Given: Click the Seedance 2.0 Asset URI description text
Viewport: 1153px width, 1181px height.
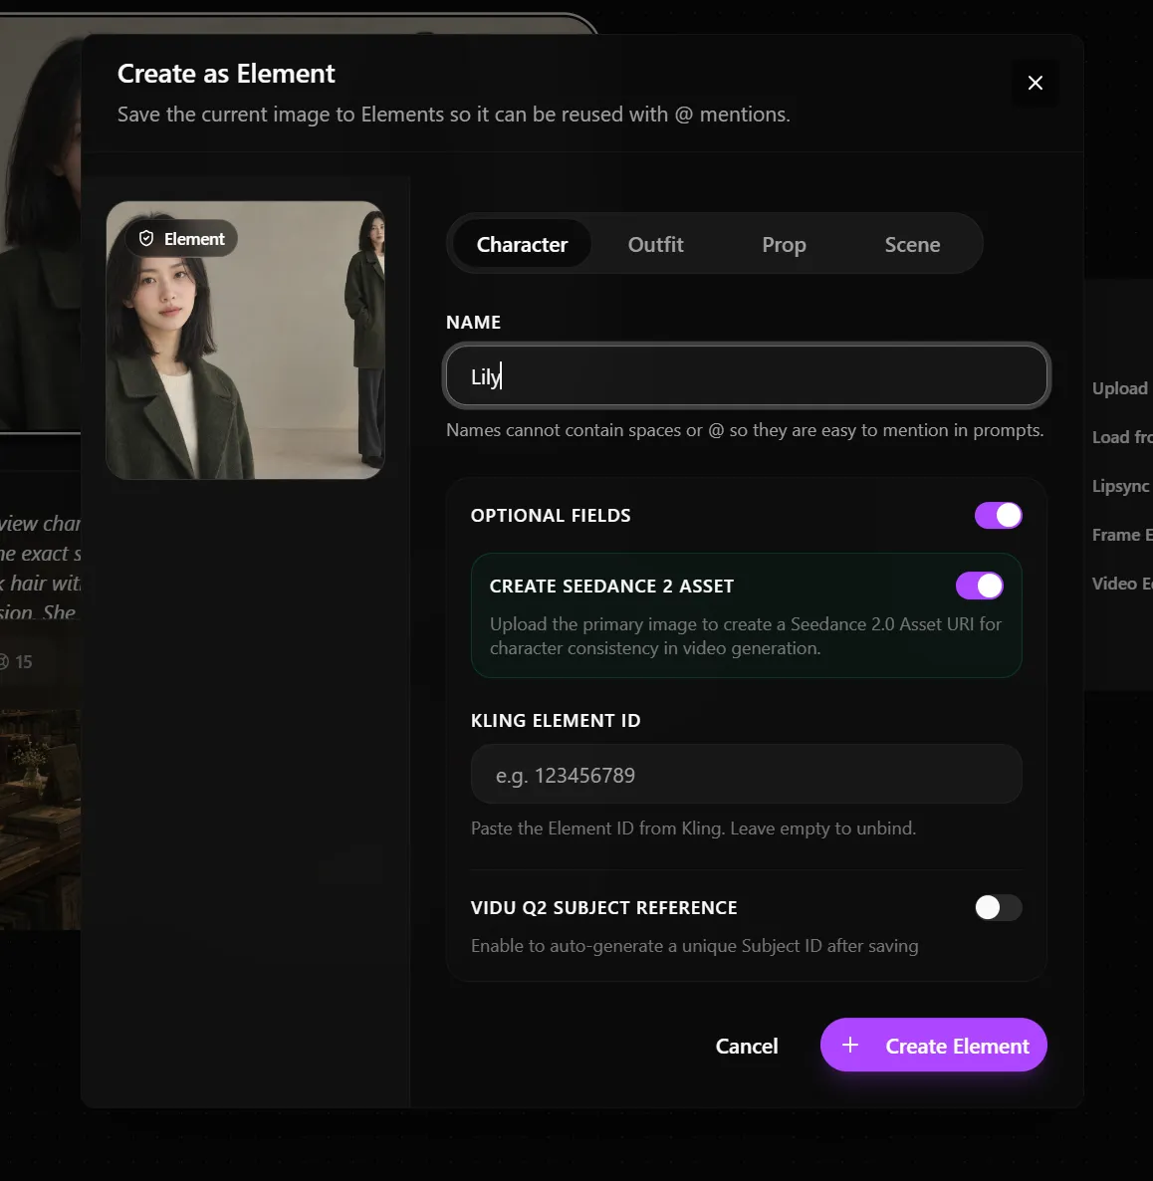Looking at the screenshot, I should [745, 636].
